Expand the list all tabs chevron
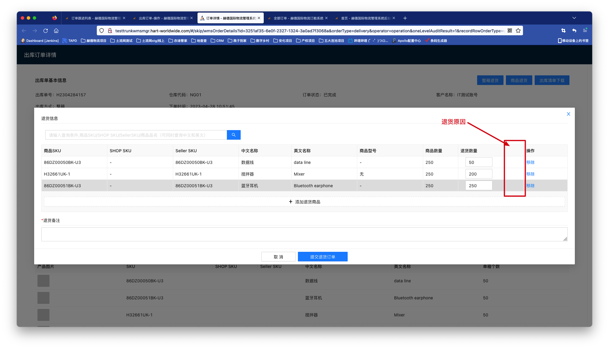This screenshot has width=609, height=349. tap(574, 18)
